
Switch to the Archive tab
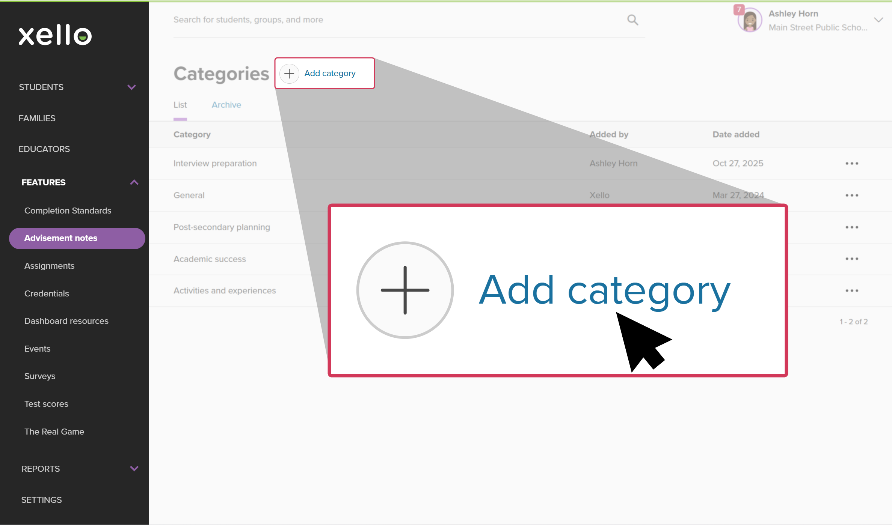tap(226, 105)
